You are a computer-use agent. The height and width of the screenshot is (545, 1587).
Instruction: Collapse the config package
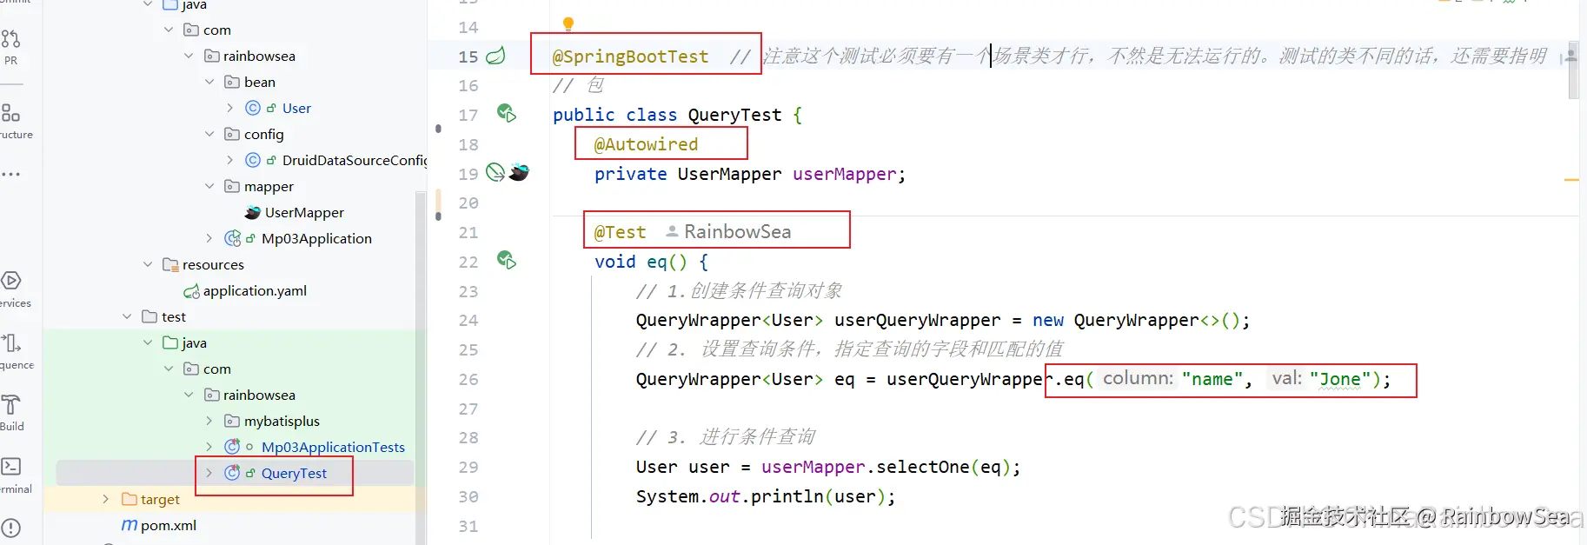click(x=209, y=134)
